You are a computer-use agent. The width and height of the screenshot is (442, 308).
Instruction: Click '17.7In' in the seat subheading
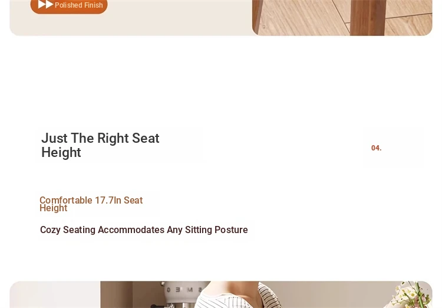tap(104, 200)
